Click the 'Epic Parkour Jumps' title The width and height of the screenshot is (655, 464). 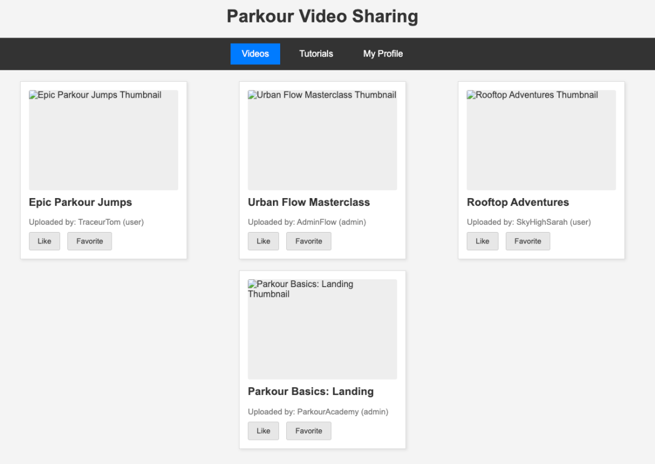pyautogui.click(x=80, y=202)
